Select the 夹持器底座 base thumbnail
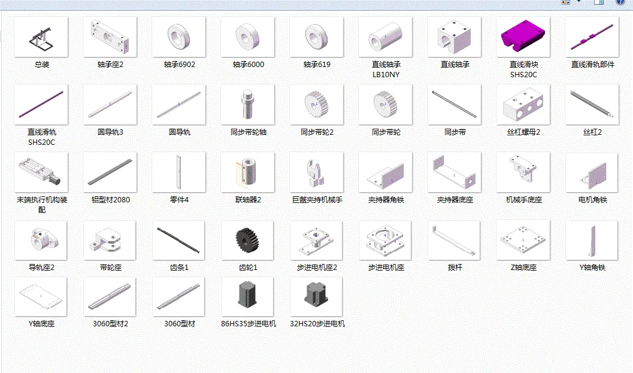This screenshot has width=633, height=373. 455,172
